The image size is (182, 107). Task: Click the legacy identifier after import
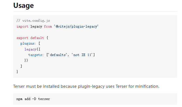(x=36, y=26)
